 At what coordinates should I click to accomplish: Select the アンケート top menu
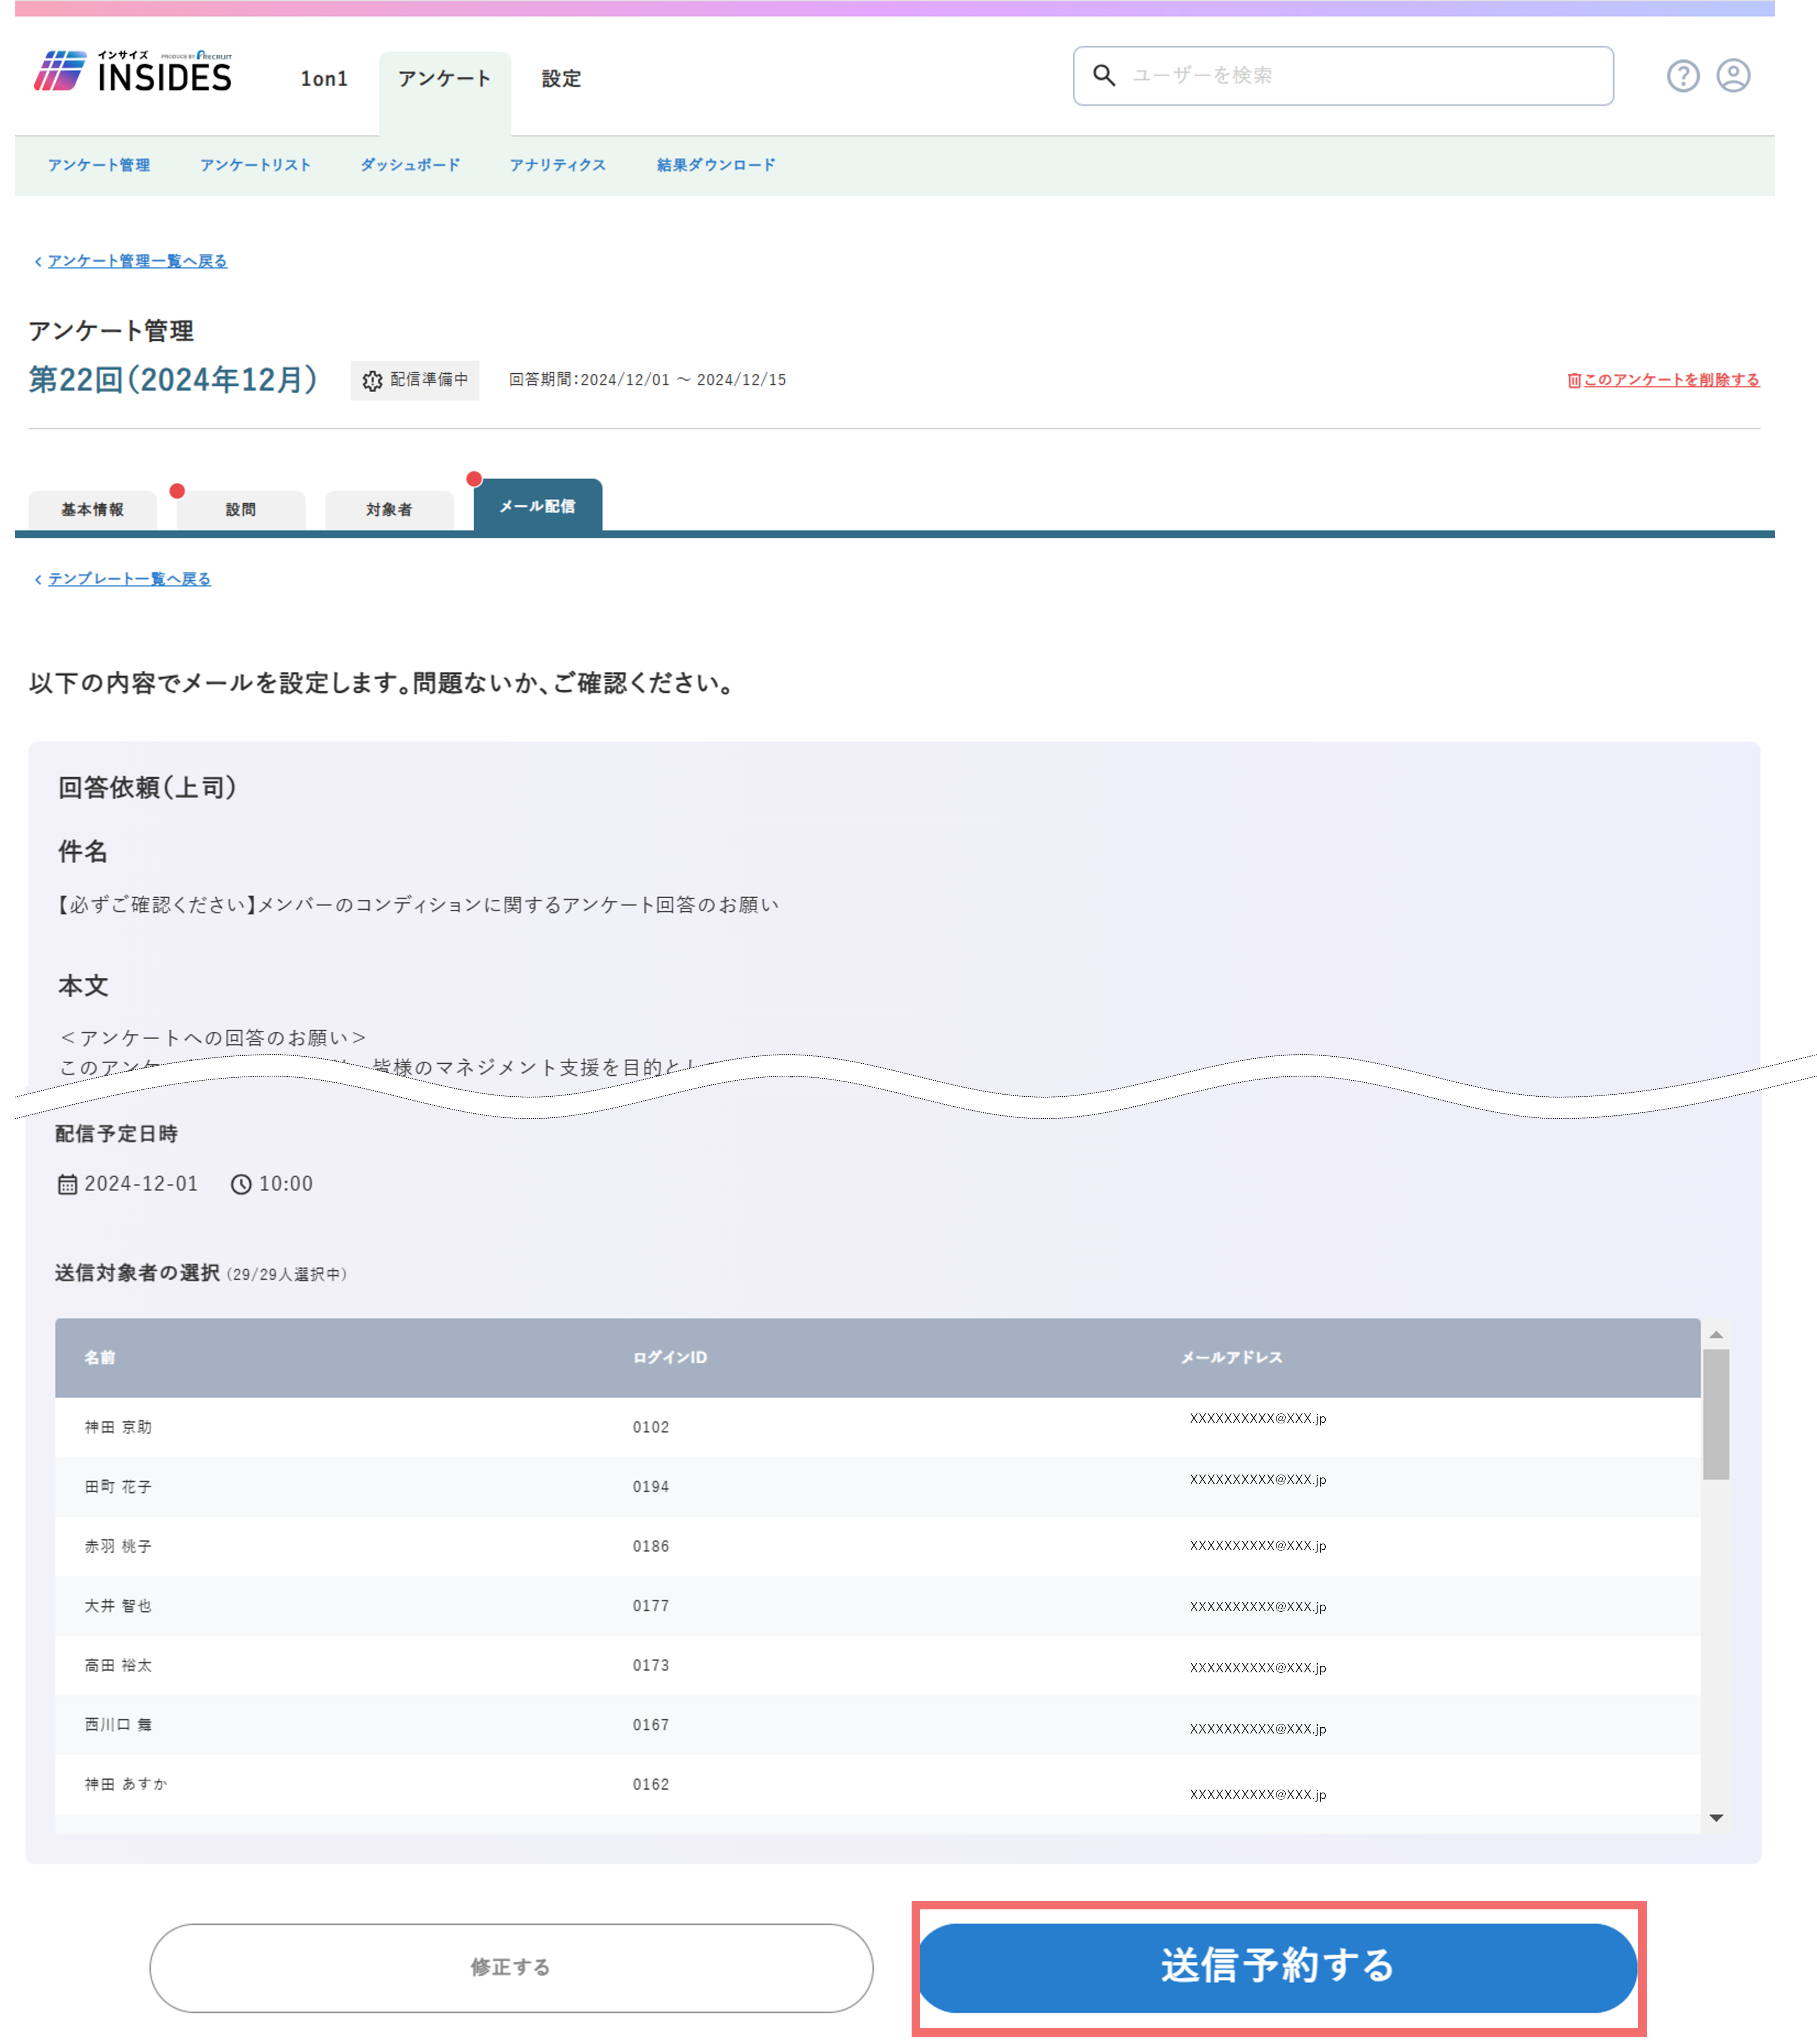tap(445, 79)
